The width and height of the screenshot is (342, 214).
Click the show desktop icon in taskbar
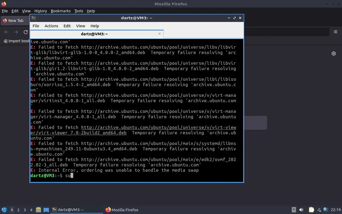(46, 210)
